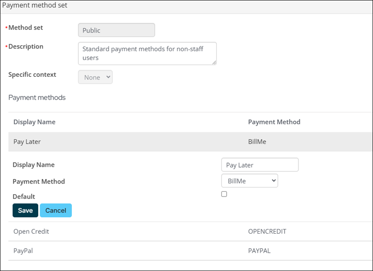Click the Method set field showing Public

[116, 30]
